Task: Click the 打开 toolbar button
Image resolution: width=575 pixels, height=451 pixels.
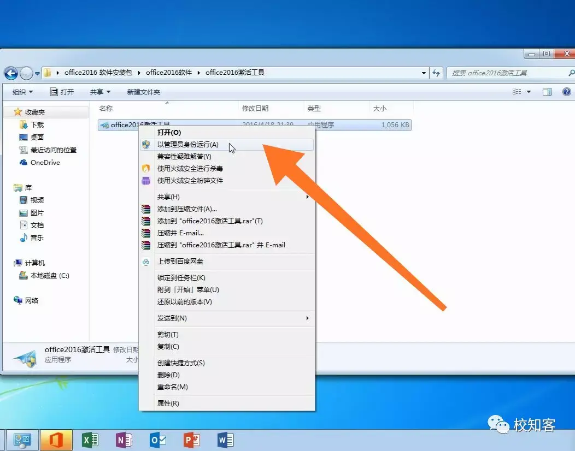Action: [x=62, y=92]
